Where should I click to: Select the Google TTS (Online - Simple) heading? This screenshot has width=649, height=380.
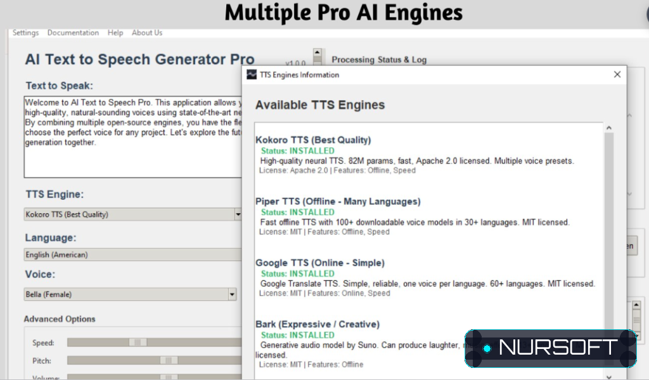pos(320,263)
